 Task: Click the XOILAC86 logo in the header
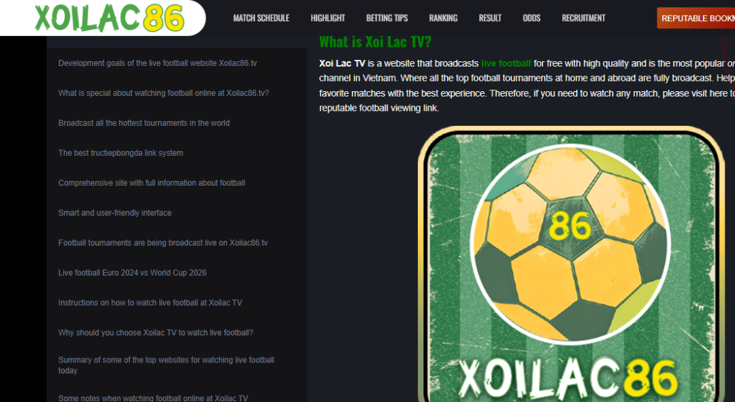click(x=110, y=18)
